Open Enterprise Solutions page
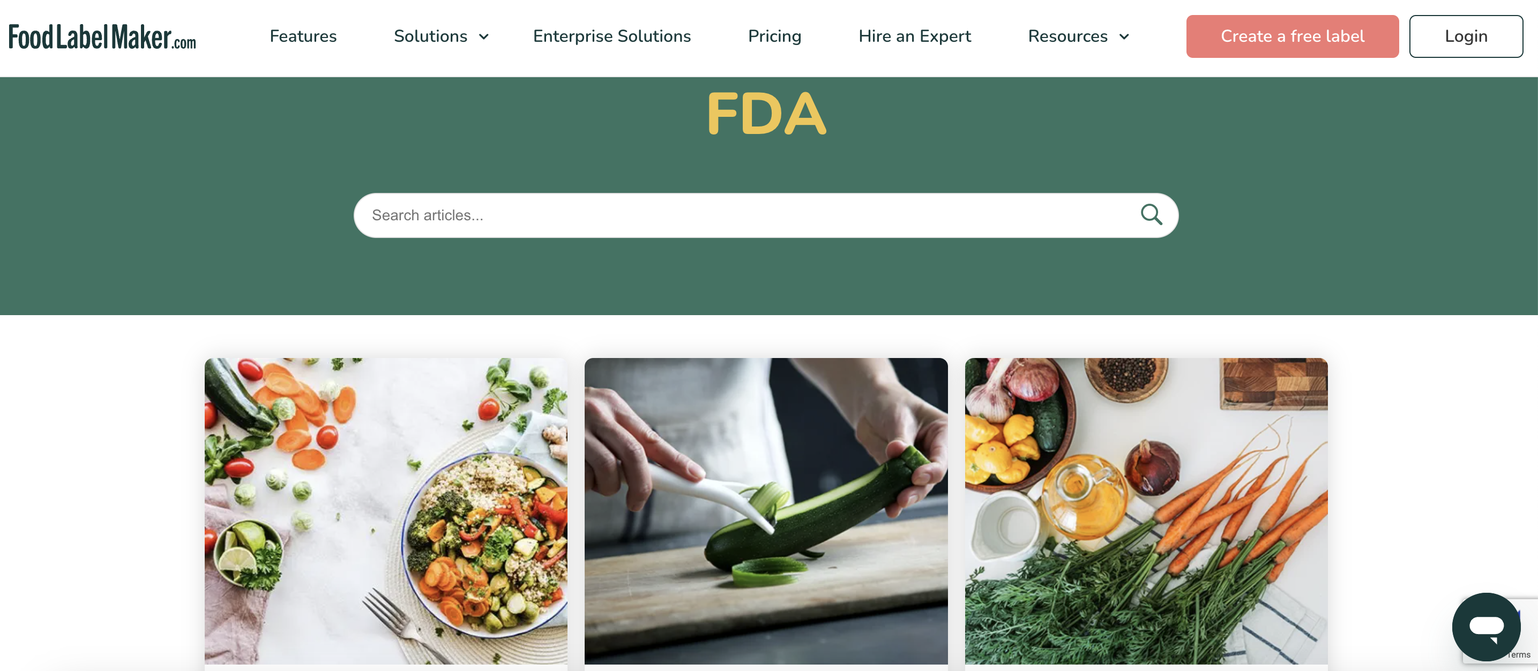 pyautogui.click(x=611, y=36)
